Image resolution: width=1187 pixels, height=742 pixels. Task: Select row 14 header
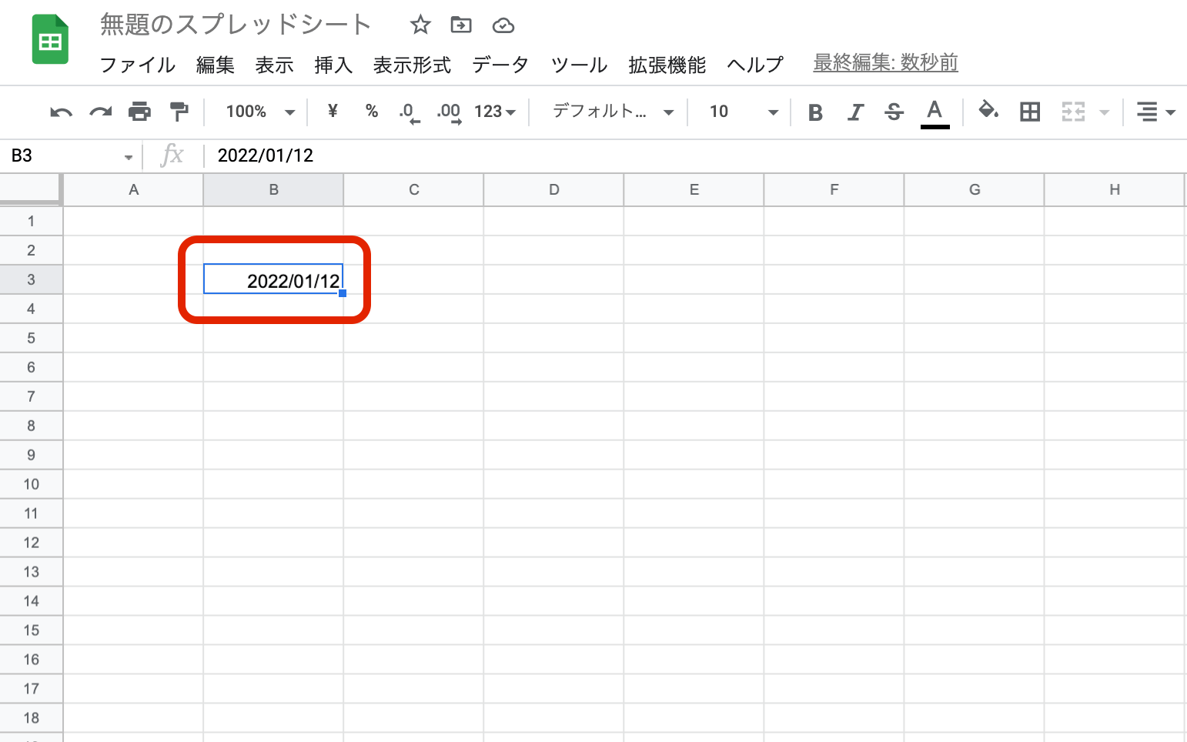(31, 601)
